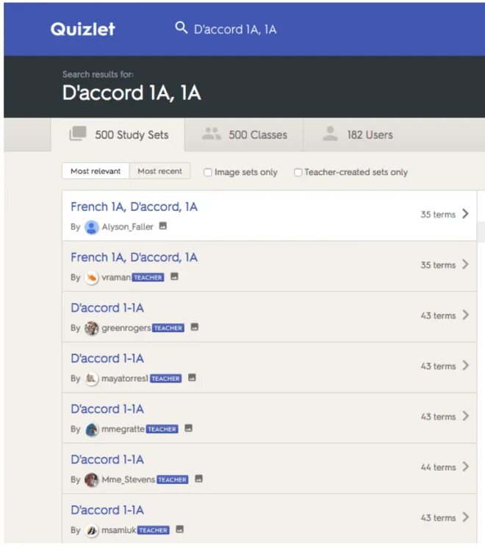The width and height of the screenshot is (485, 547).
Task: Click the image icon next to msamluk
Action: coord(179,529)
